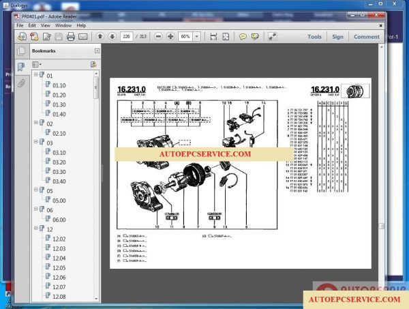Zoom out with the minus button
This screenshot has width=409, height=309.
(x=158, y=36)
